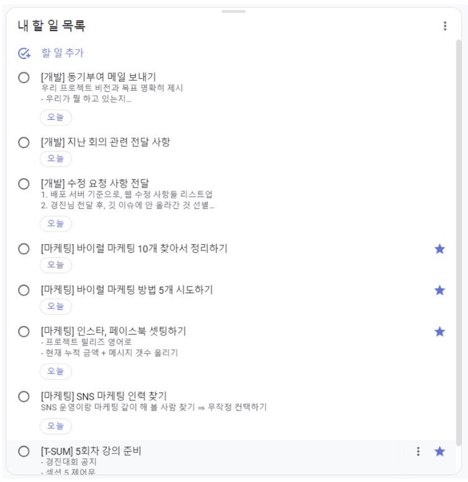This screenshot has width=468, height=482.
Task: Click the task list vertical scrollbar
Action: [x=459, y=242]
